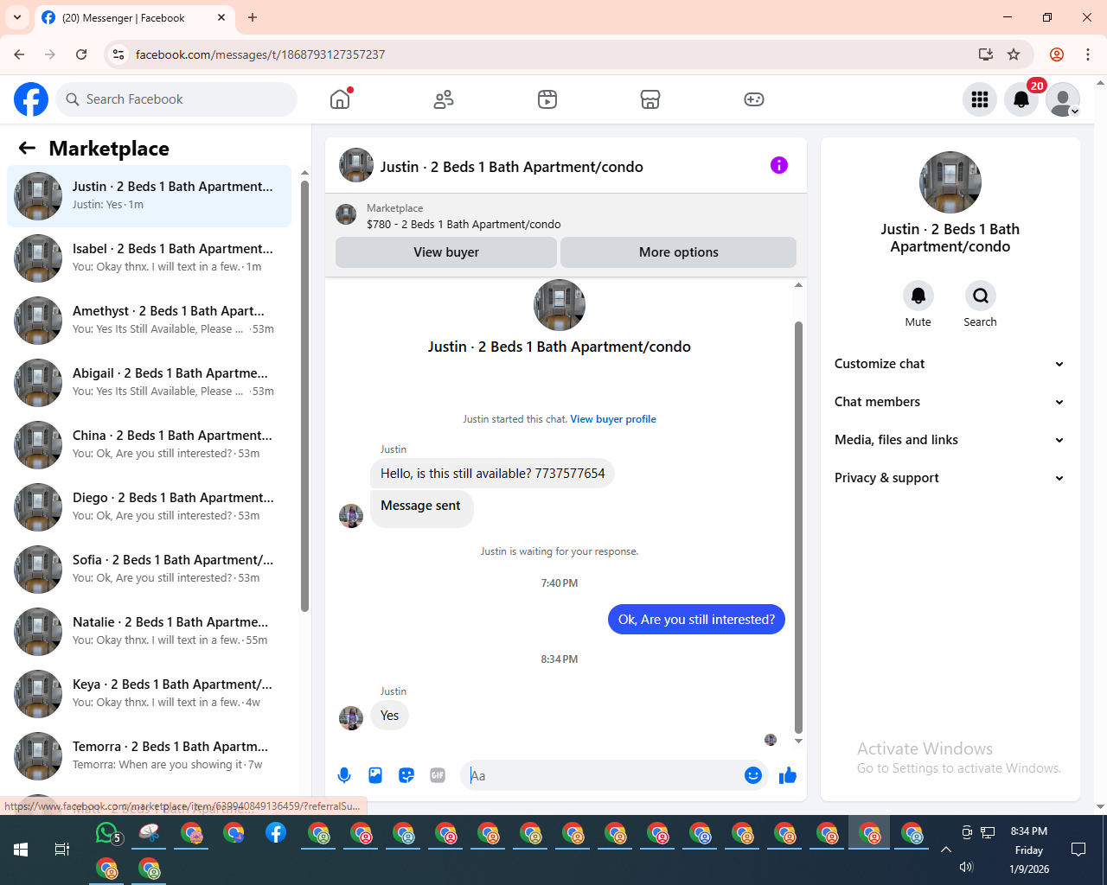Choose a GIF icon
1107x885 pixels.
(x=438, y=775)
